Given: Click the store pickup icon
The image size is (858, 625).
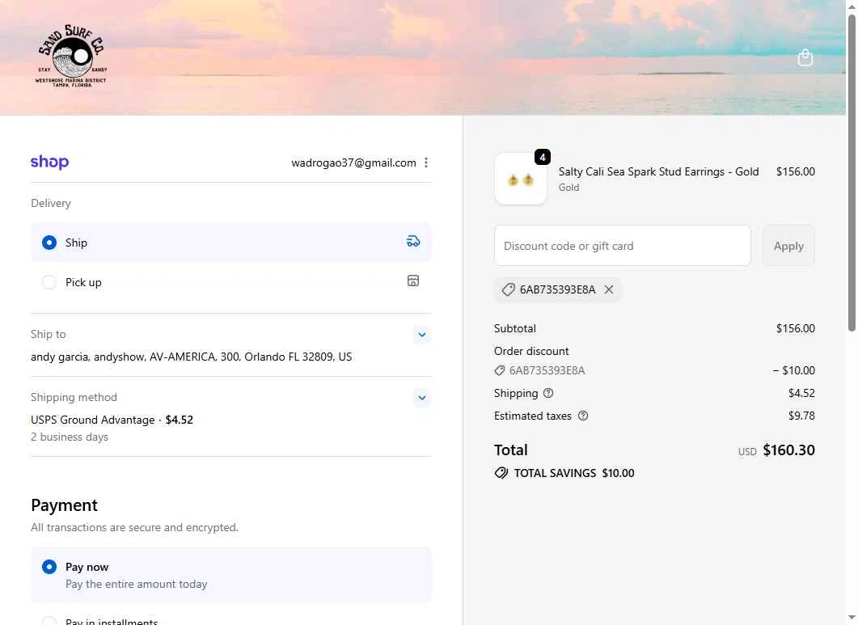Looking at the screenshot, I should point(413,281).
